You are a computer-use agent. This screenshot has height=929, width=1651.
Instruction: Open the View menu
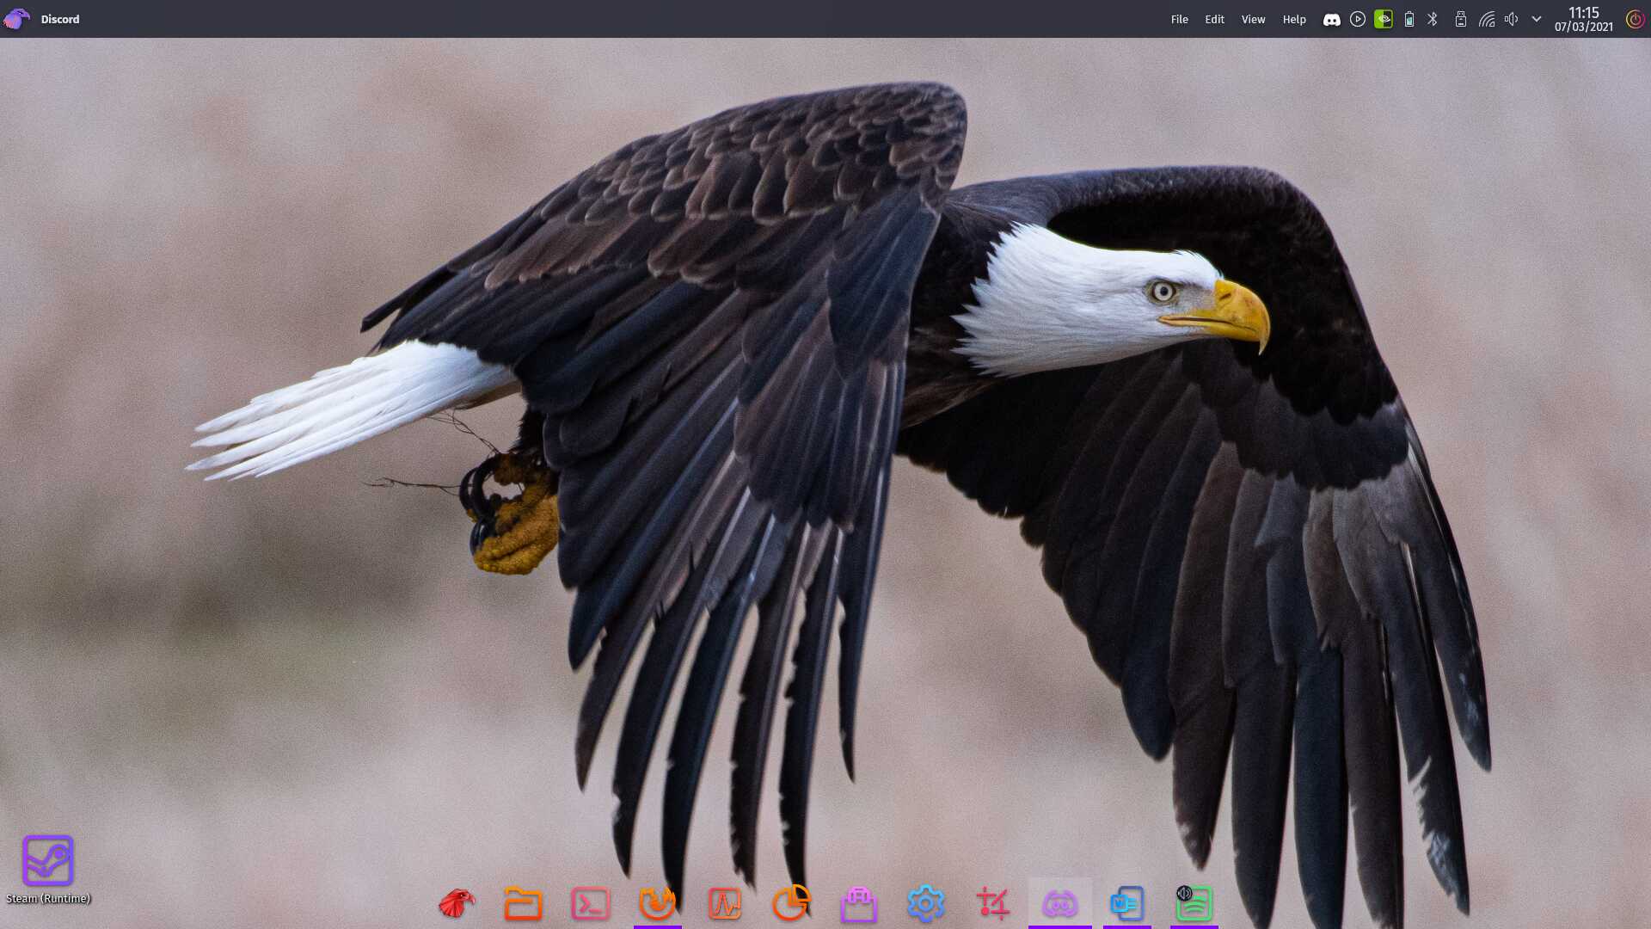point(1253,19)
